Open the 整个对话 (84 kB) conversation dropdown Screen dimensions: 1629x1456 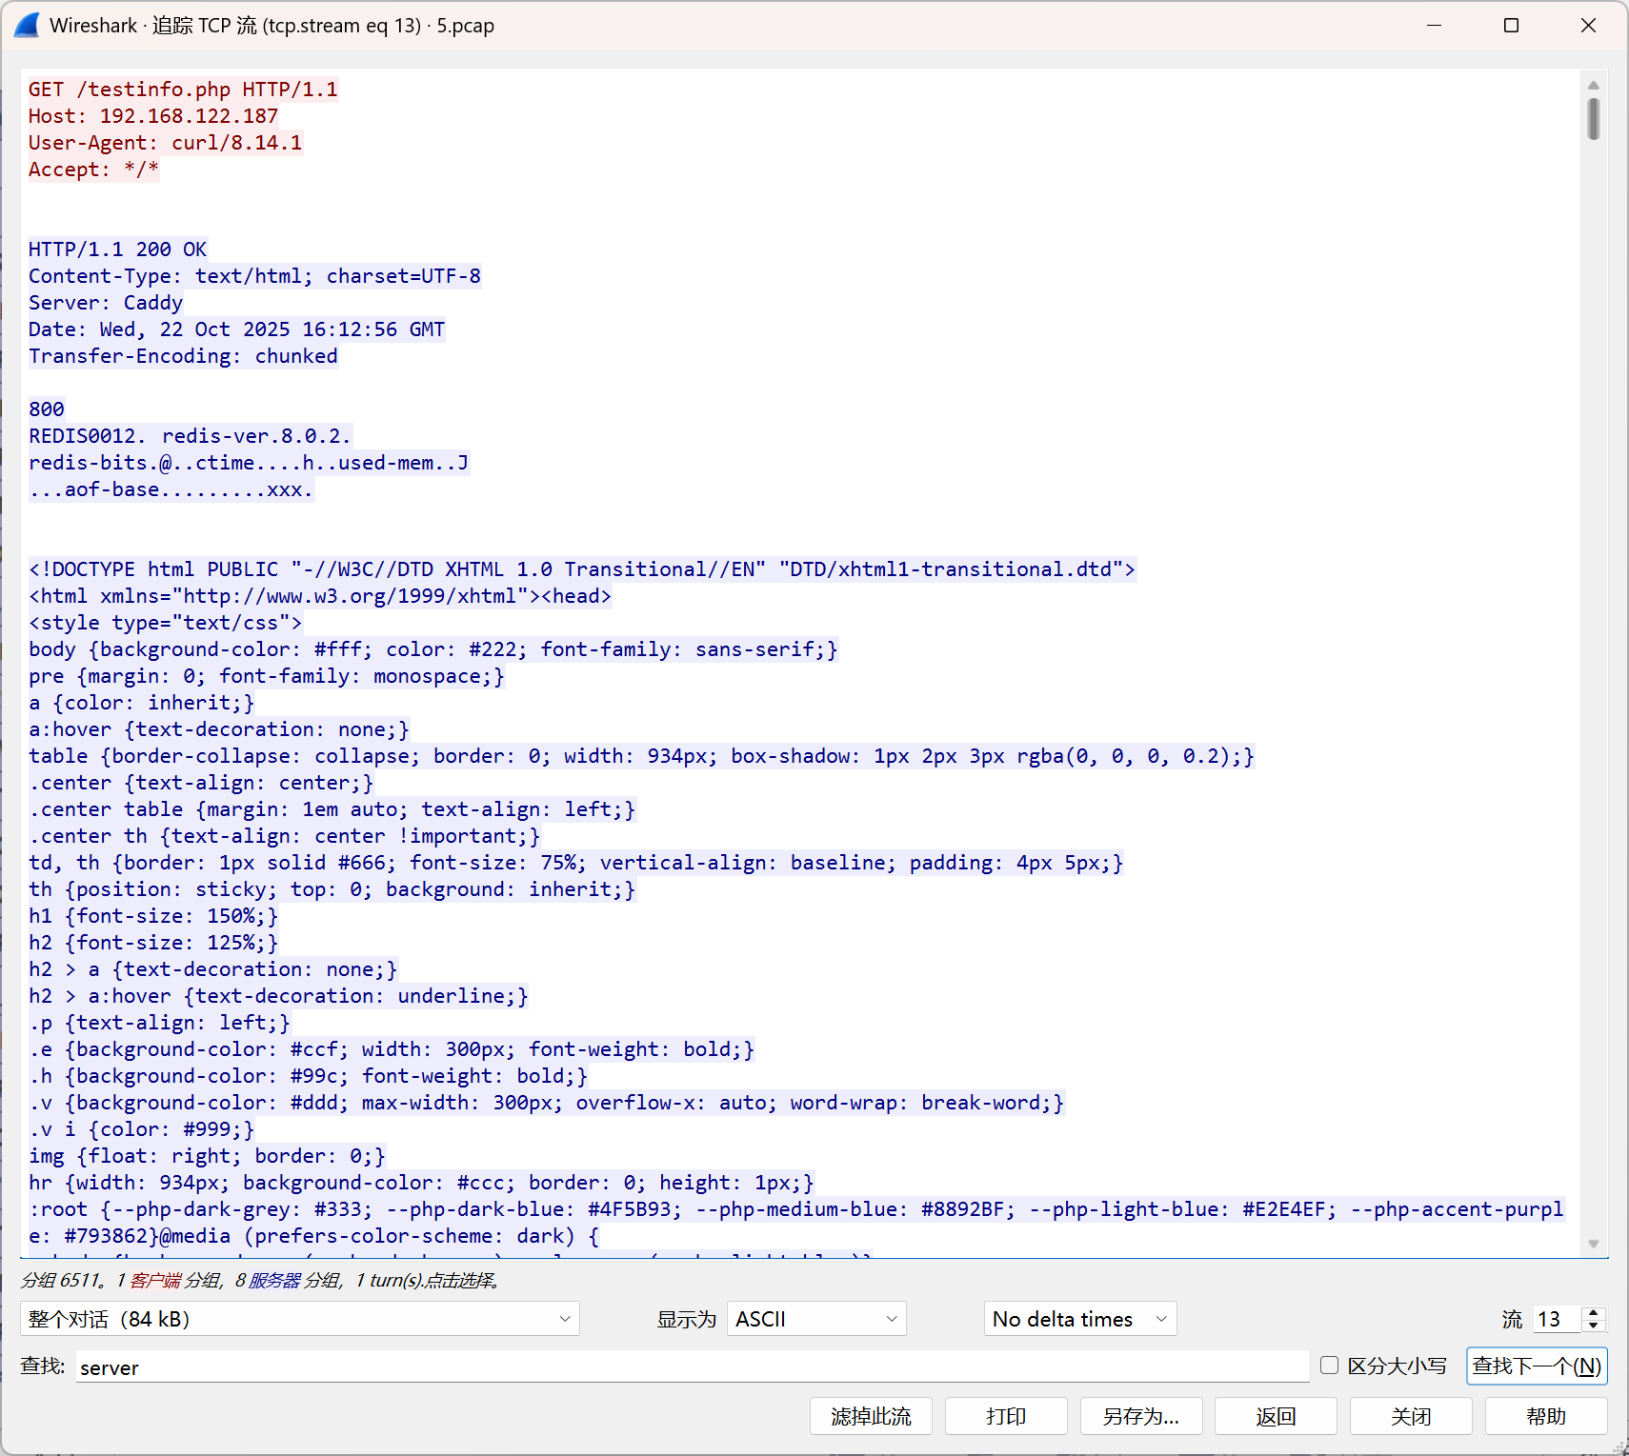(x=299, y=1319)
